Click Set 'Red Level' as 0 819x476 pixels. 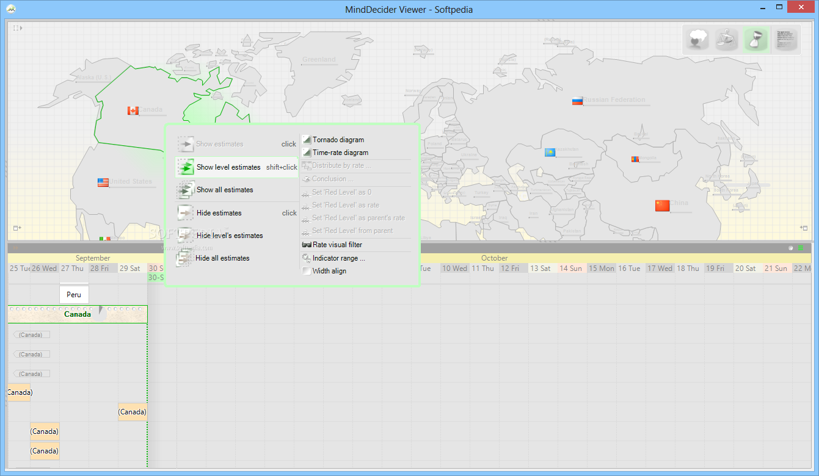[355, 192]
